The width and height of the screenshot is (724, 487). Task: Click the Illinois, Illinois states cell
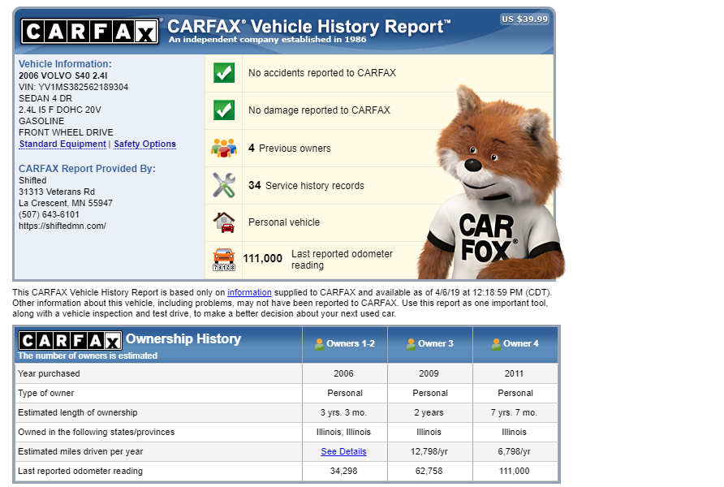343,432
